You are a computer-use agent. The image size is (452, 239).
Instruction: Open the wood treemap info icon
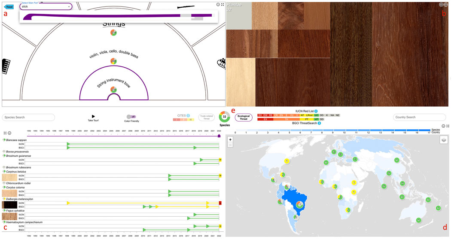tap(441, 5)
